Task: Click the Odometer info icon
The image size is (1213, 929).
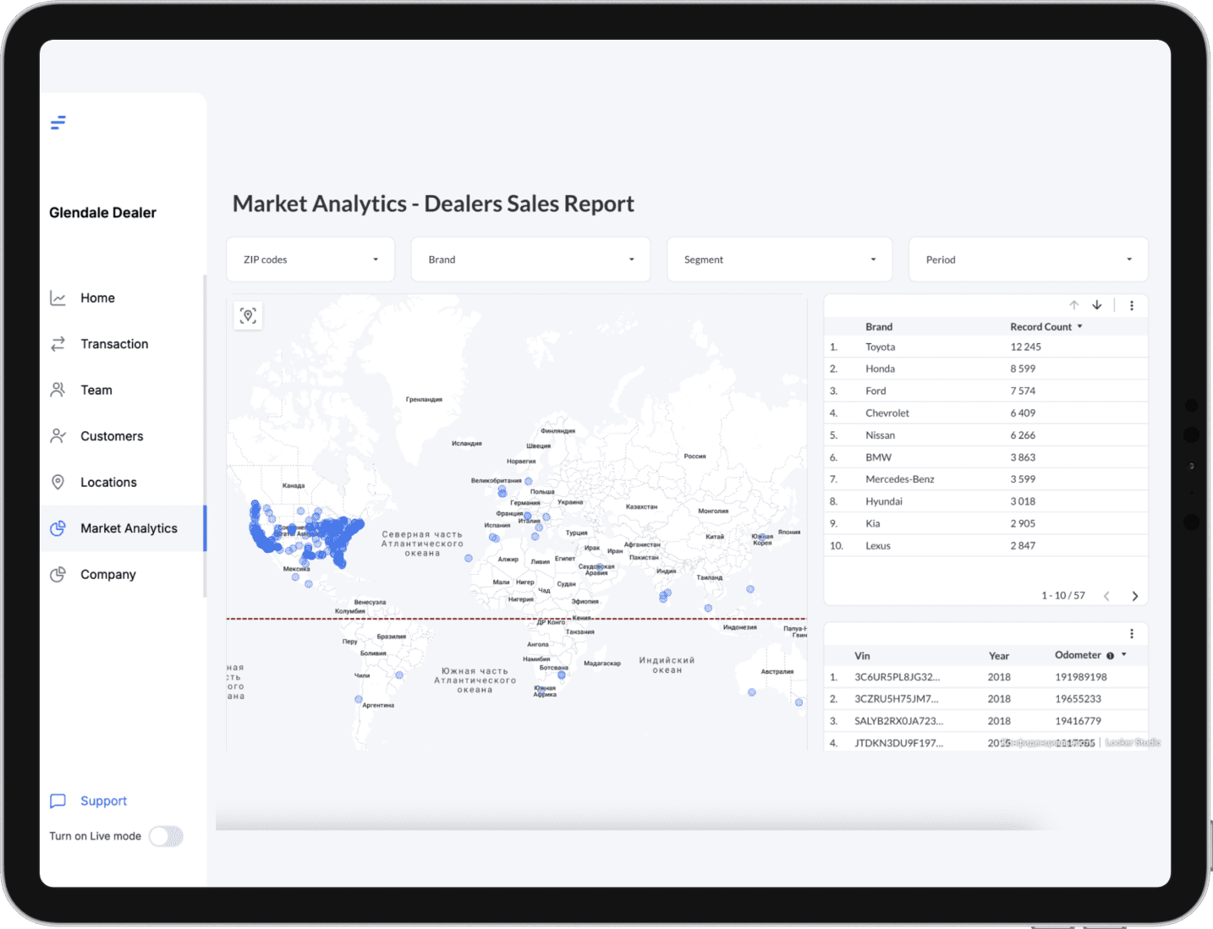Action: [1110, 656]
